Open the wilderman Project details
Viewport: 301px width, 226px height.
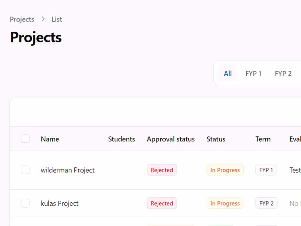tap(67, 170)
